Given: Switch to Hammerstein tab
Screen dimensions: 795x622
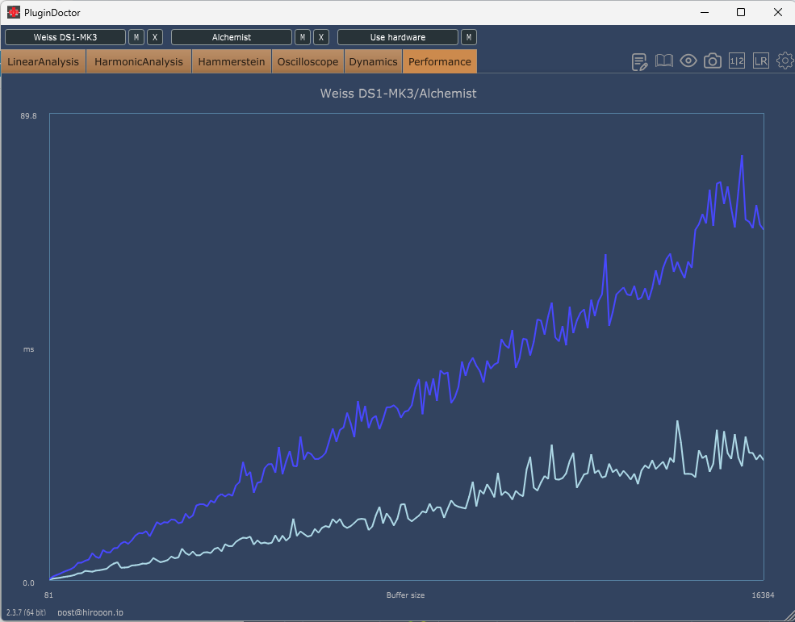Looking at the screenshot, I should tap(231, 61).
